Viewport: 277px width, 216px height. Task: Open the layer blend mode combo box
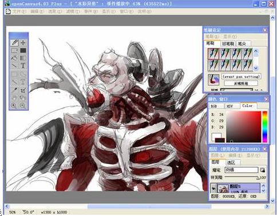pyautogui.click(x=242, y=170)
